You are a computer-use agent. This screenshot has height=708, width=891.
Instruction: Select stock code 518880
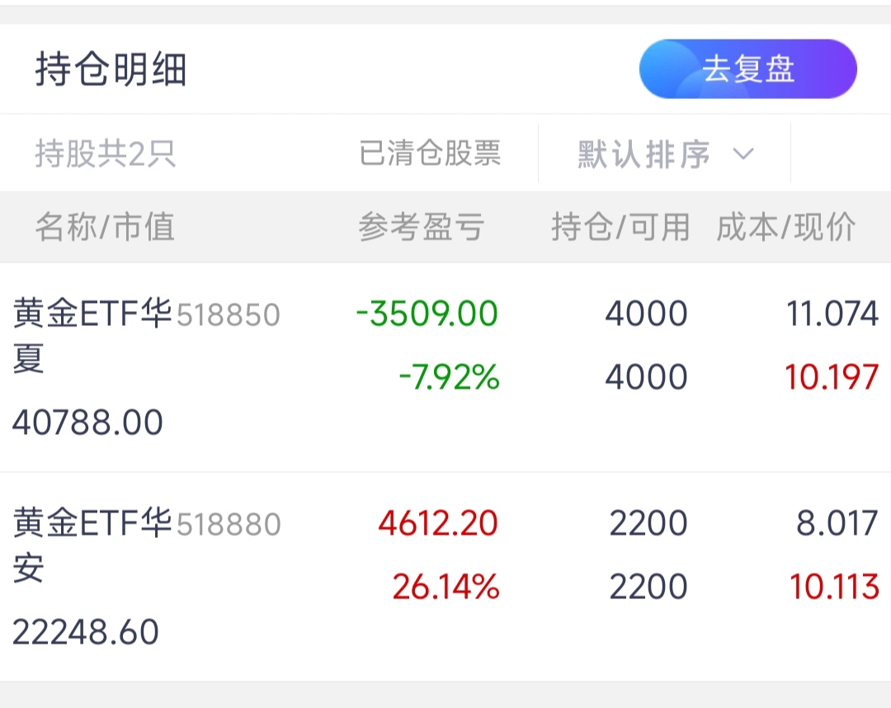229,525
